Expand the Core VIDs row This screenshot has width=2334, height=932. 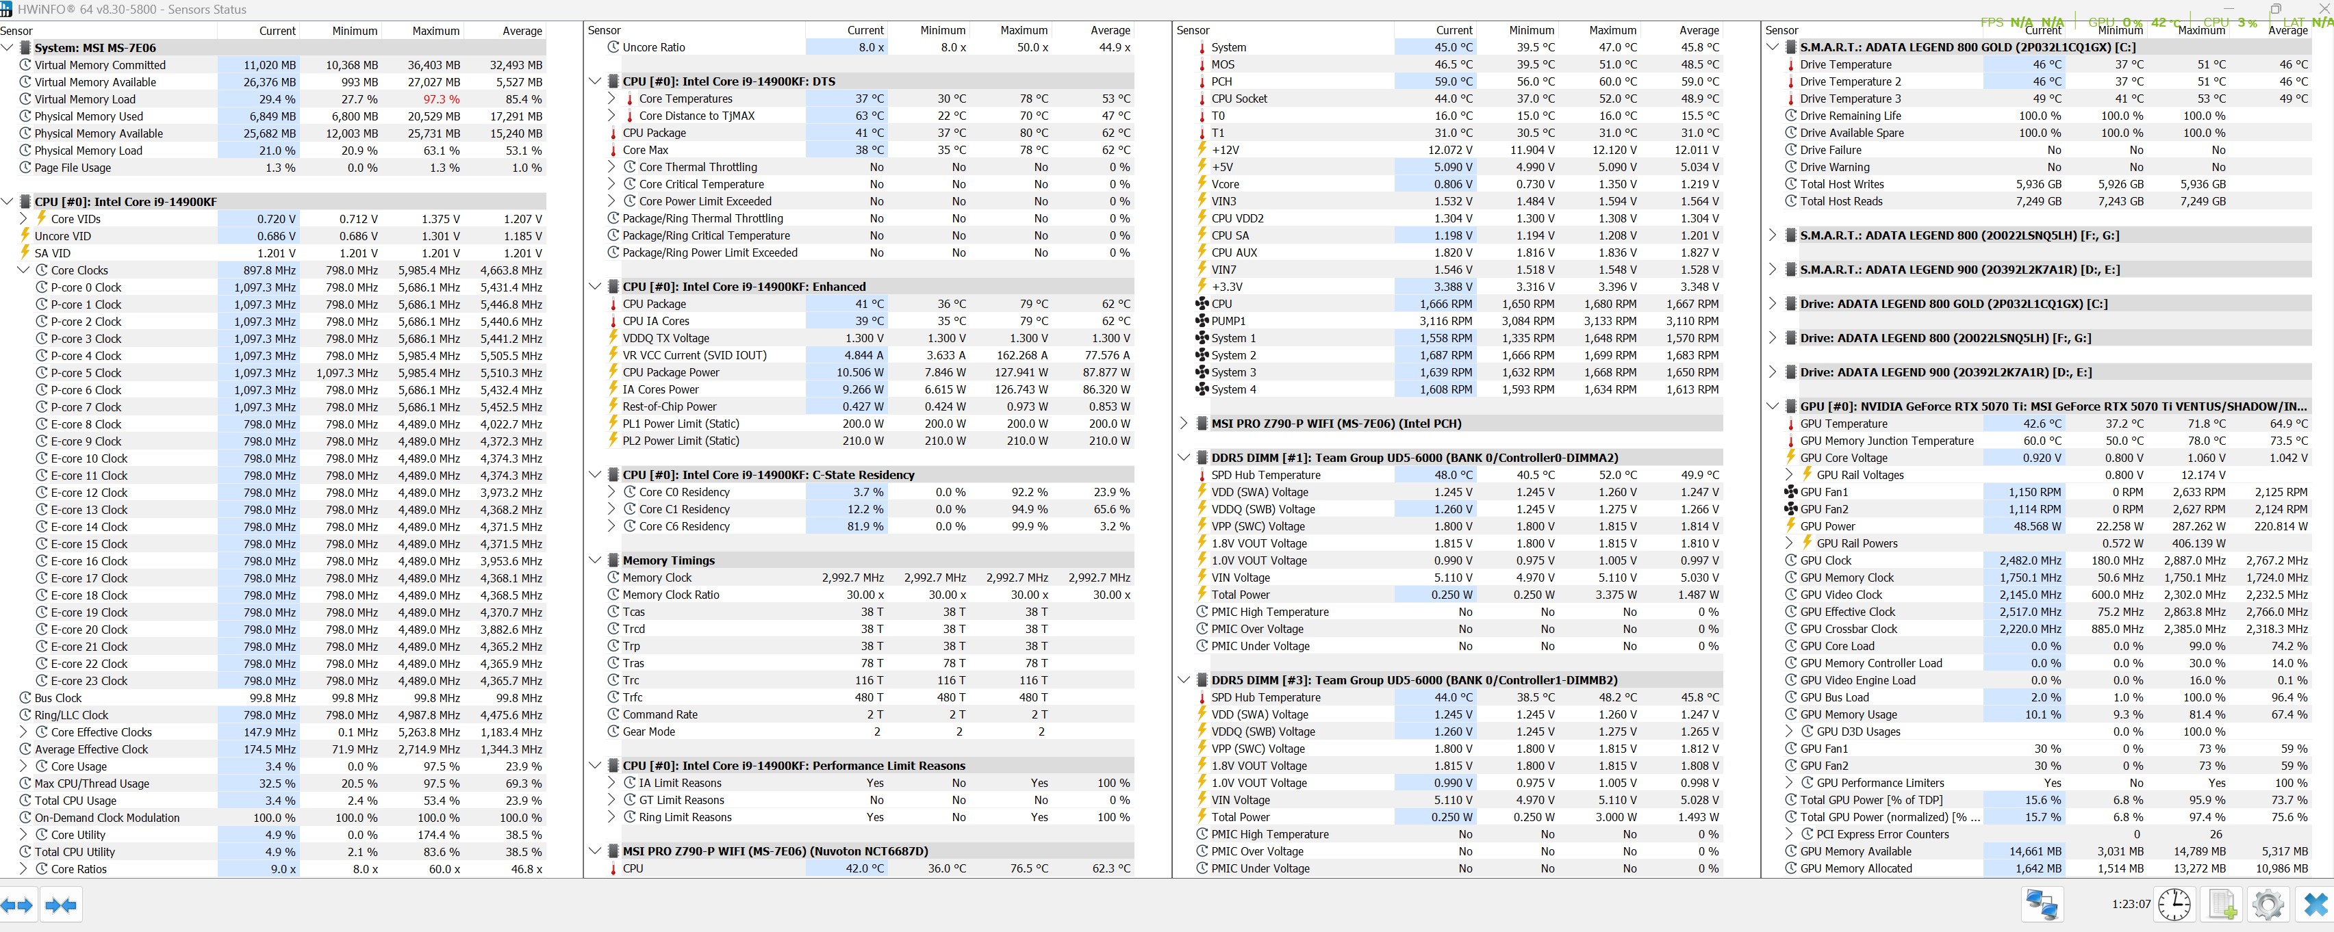[x=25, y=218]
